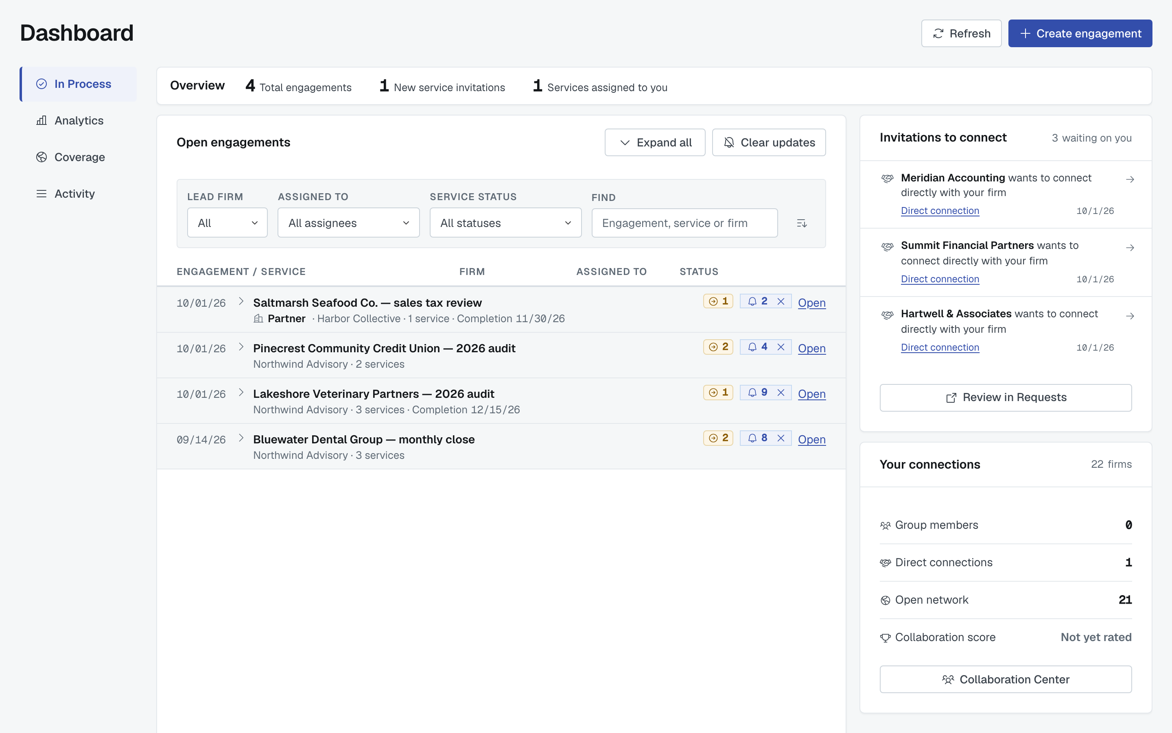Click the Coverage globe icon in sidebar
The image size is (1172, 733).
point(42,157)
